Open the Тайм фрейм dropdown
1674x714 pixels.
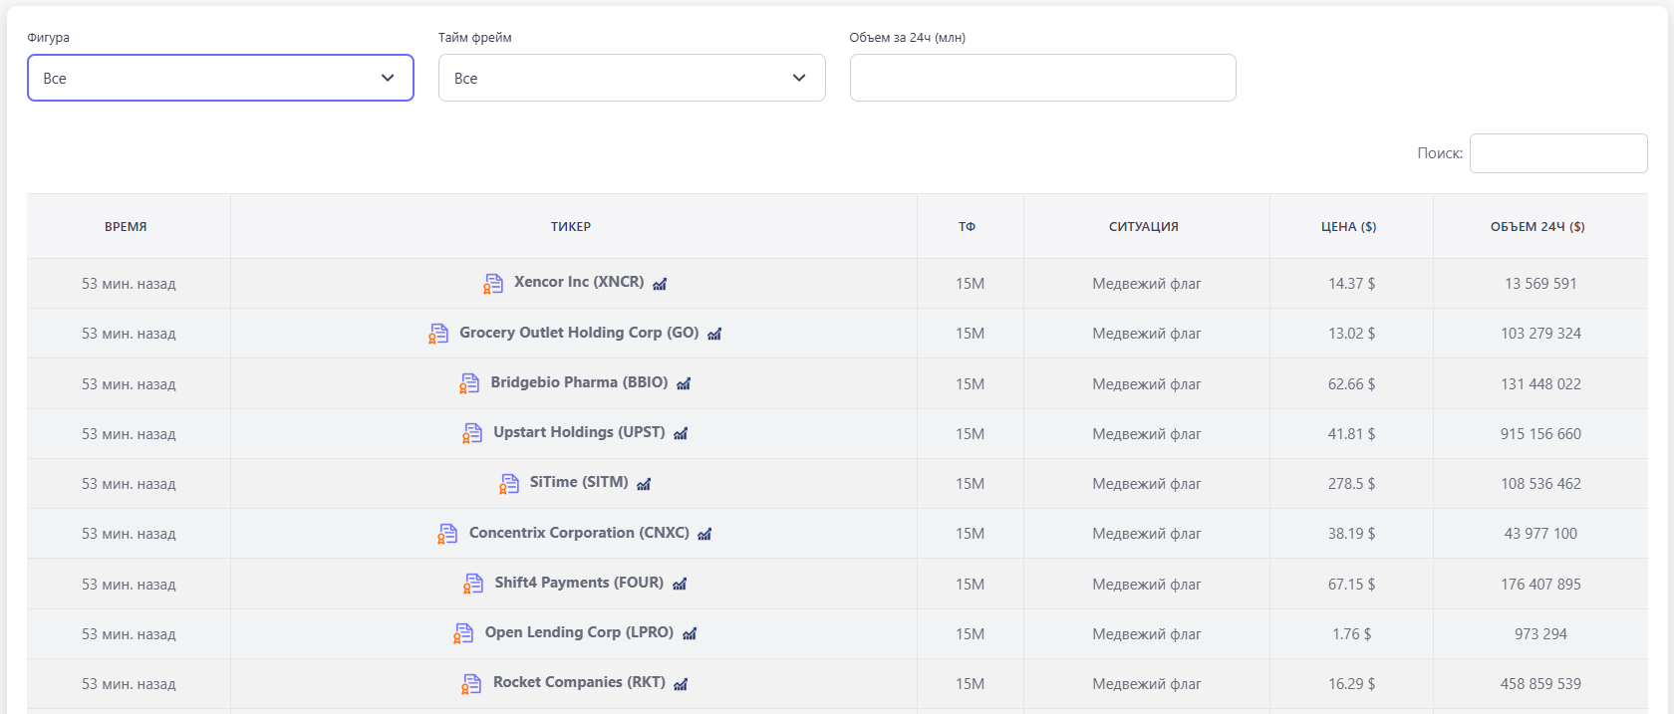pos(632,78)
